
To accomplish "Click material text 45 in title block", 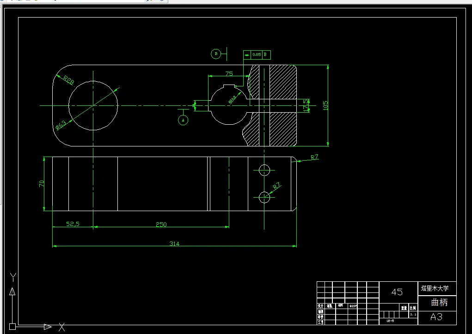I will [397, 292].
